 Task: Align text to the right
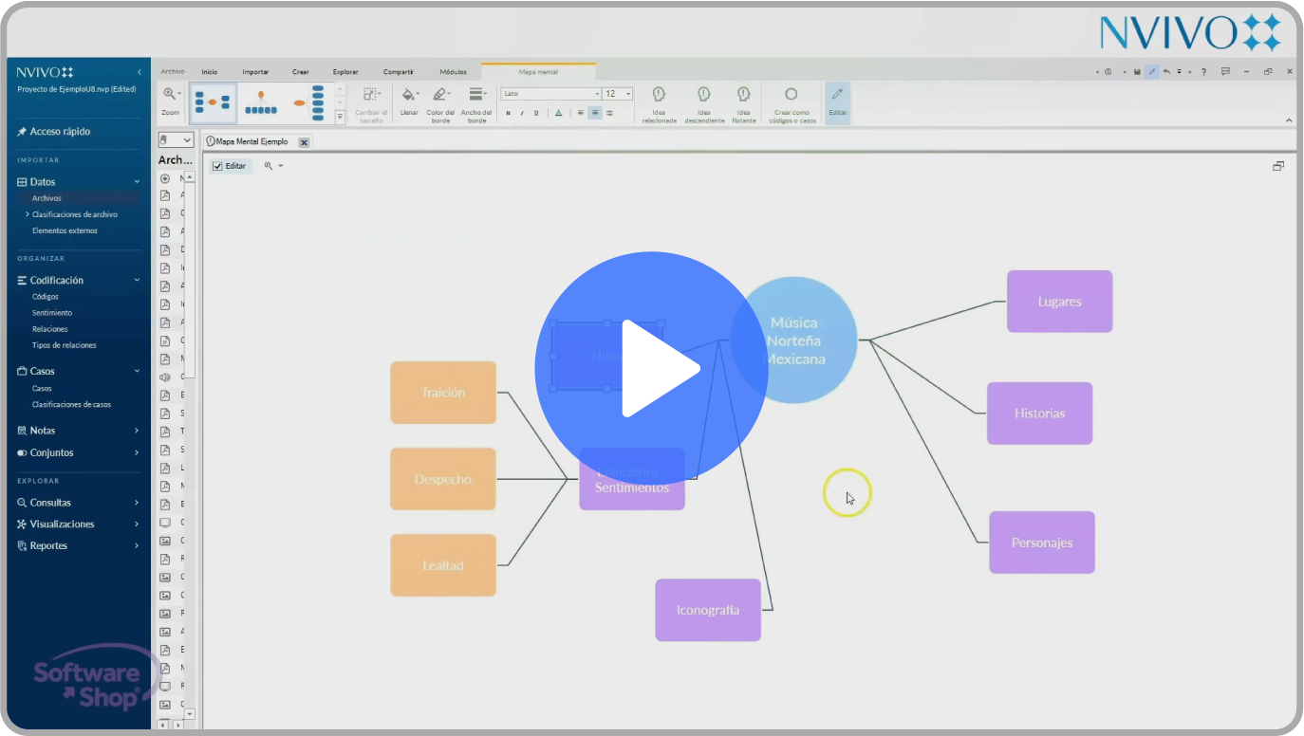609,113
